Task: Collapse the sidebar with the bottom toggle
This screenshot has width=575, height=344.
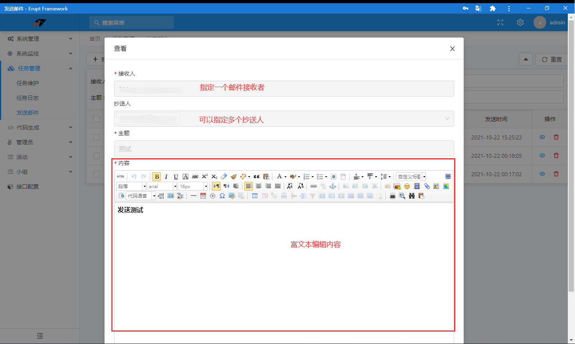Action: click(x=40, y=336)
